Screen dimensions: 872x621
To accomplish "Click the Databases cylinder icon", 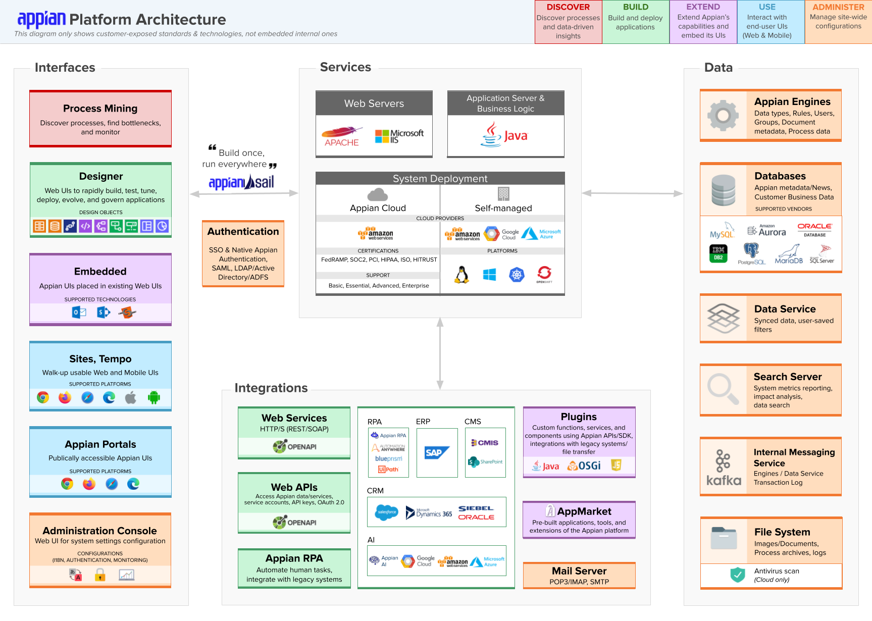I will pyautogui.click(x=723, y=190).
